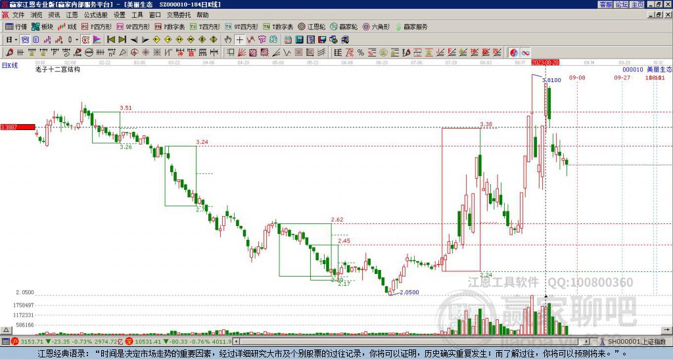
Task: Expand the candlestick style dropdown arrow
Action: 77,40
